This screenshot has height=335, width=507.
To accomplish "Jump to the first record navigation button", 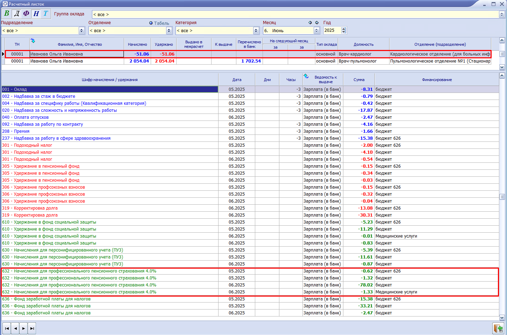I will pos(7,328).
